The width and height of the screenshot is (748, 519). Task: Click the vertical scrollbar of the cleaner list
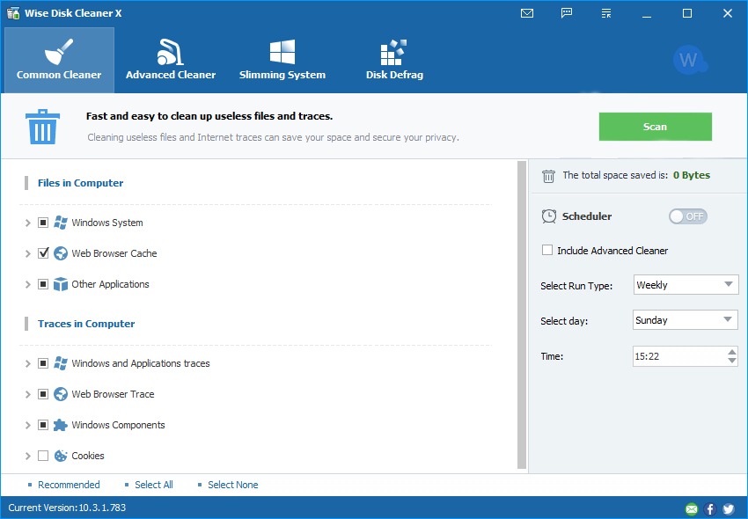pos(522,315)
